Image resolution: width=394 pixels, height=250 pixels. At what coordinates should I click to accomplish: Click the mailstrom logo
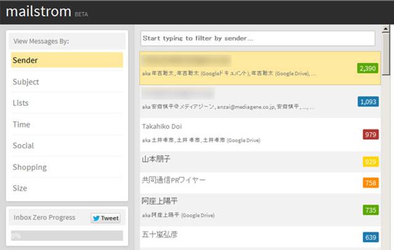click(38, 12)
